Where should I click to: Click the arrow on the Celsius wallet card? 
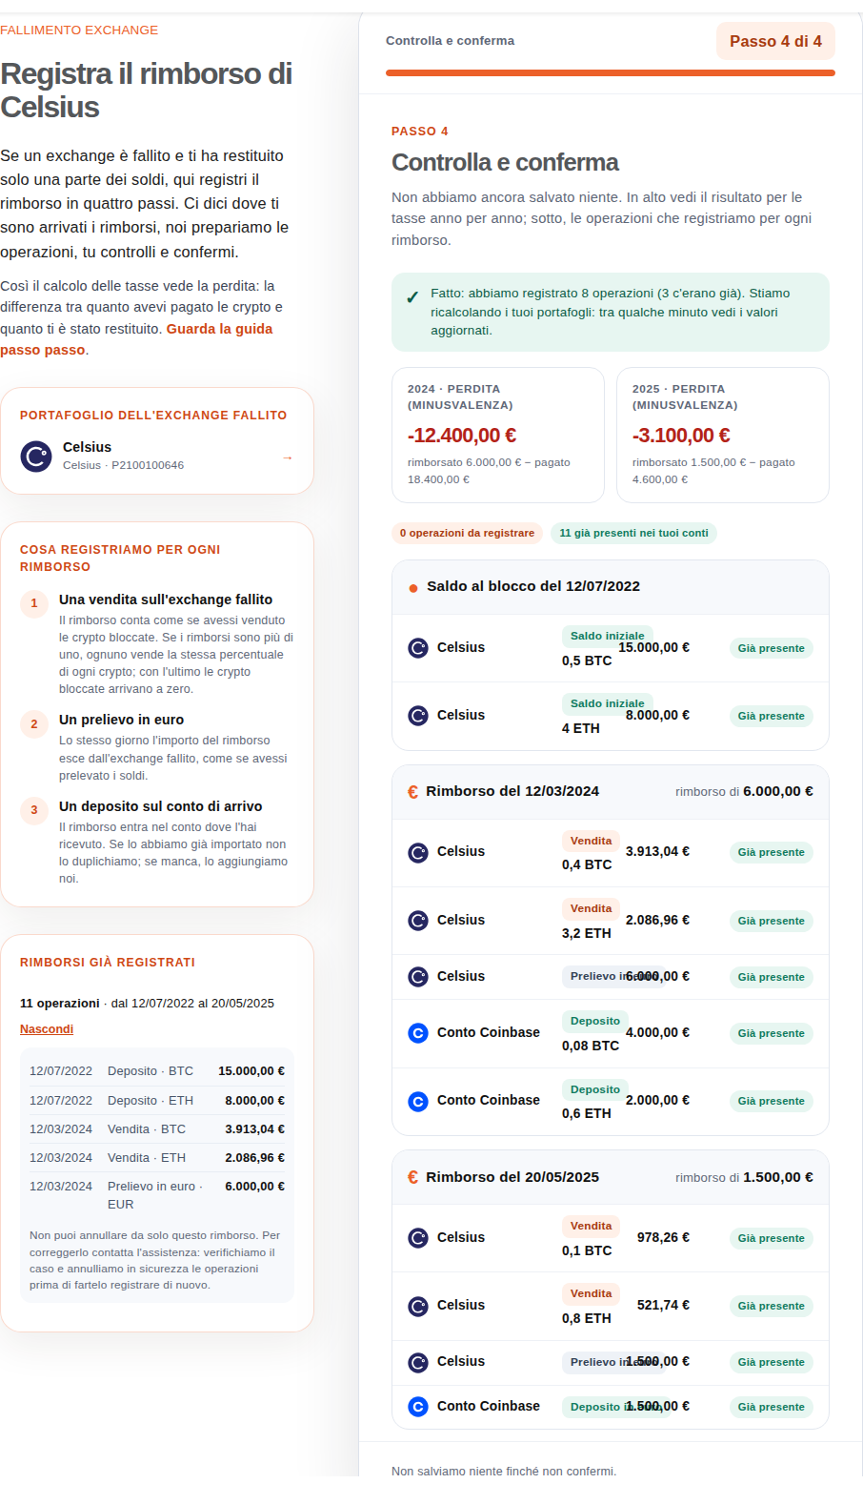pyautogui.click(x=287, y=457)
